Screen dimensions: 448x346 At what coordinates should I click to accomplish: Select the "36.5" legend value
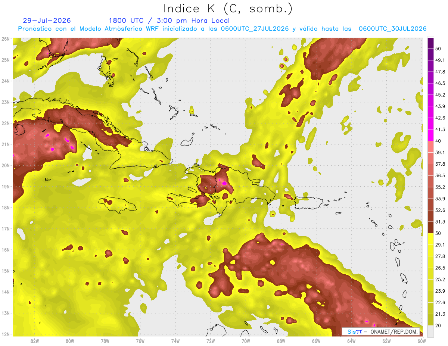click(441, 175)
